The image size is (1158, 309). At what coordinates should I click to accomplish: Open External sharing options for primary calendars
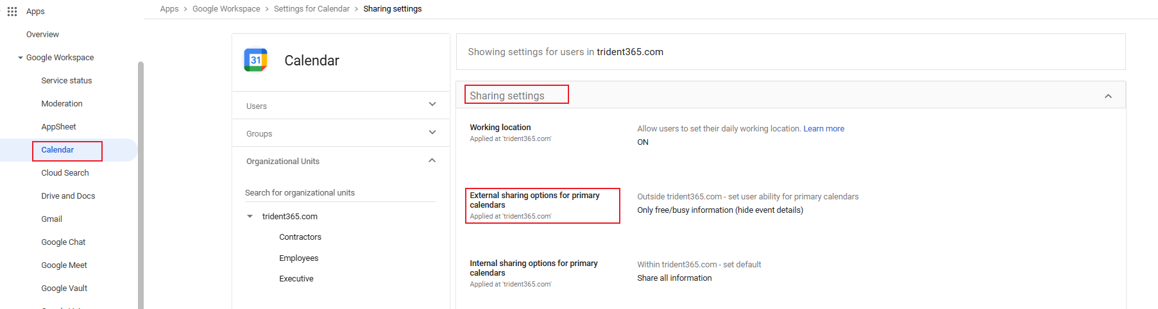pos(534,200)
